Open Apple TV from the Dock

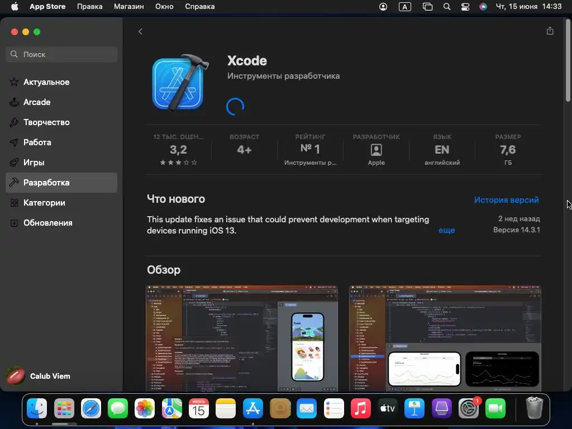(388, 408)
